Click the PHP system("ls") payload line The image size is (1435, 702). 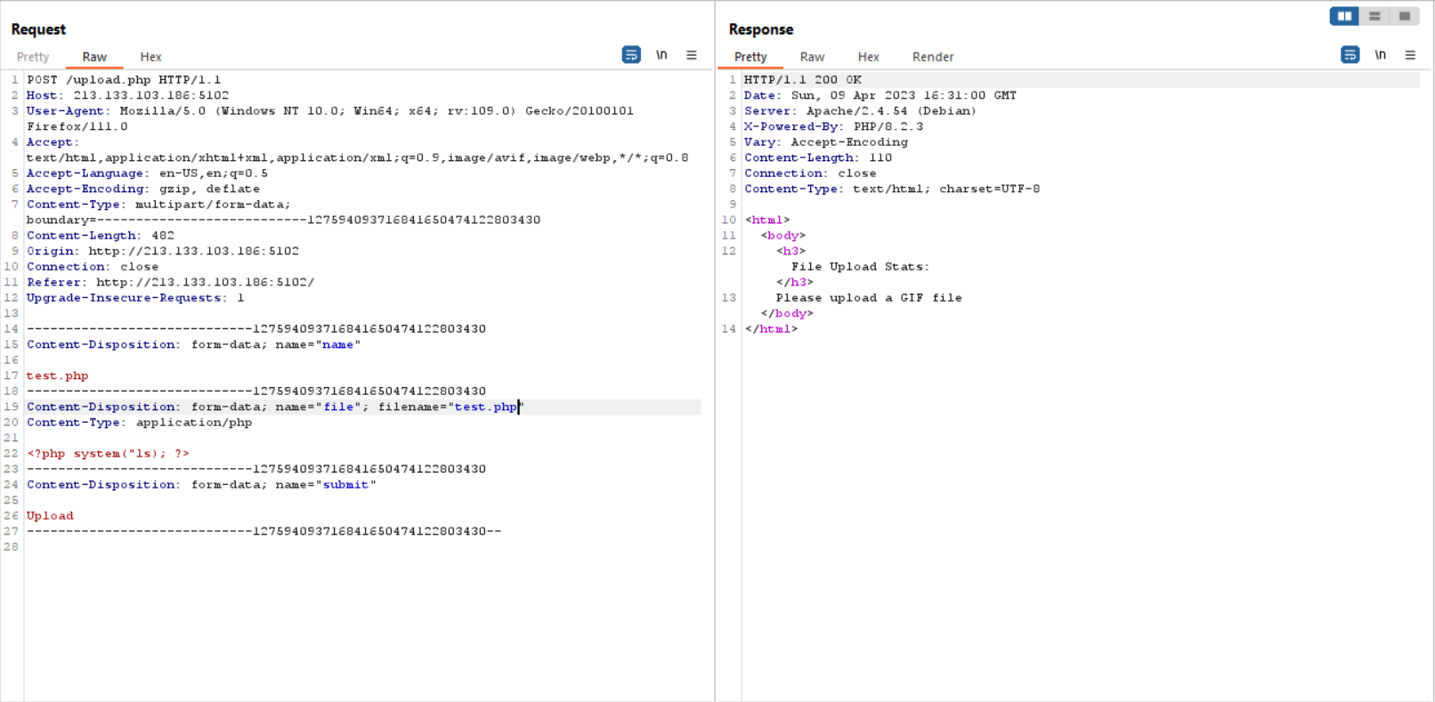(108, 454)
